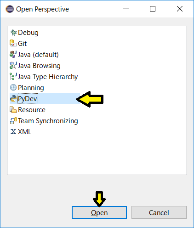
Task: Click the PyDev python icon
Action: [13, 98]
